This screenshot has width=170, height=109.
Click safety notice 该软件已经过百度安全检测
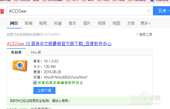40,101
